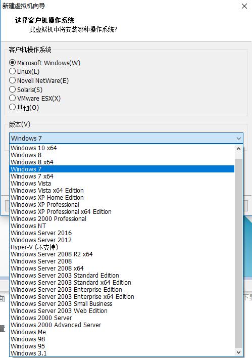This screenshot has width=252, height=358.
Task: Collapse the Windows 7 version dropdown
Action: (238, 139)
